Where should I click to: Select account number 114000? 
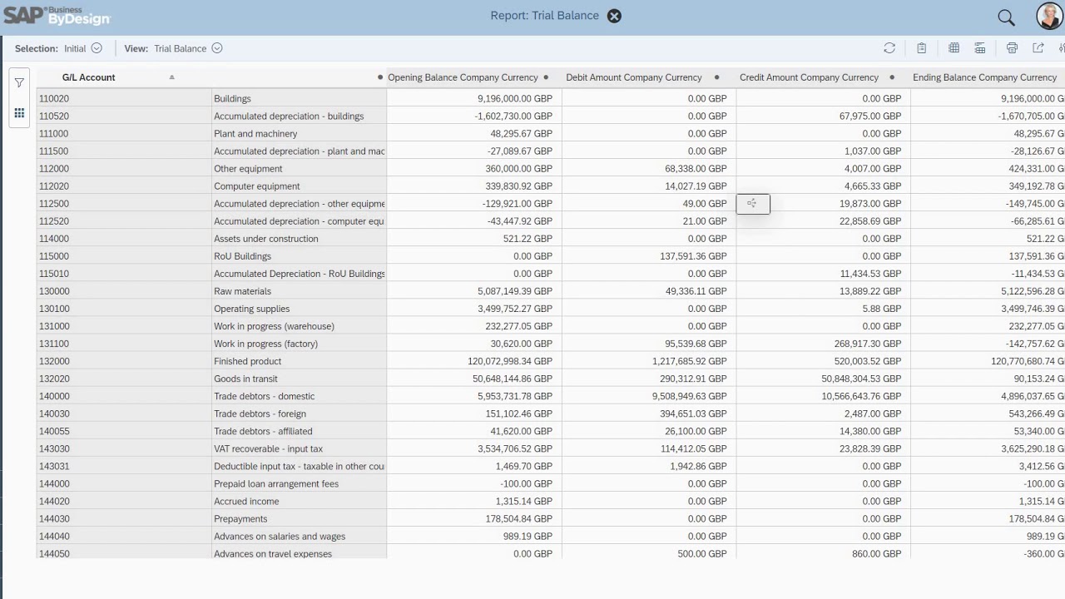click(54, 238)
